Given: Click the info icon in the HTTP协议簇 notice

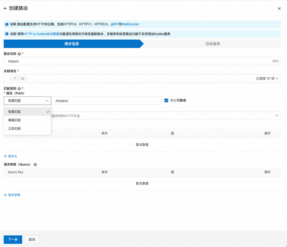Looking at the screenshot, I should [x=7, y=24].
